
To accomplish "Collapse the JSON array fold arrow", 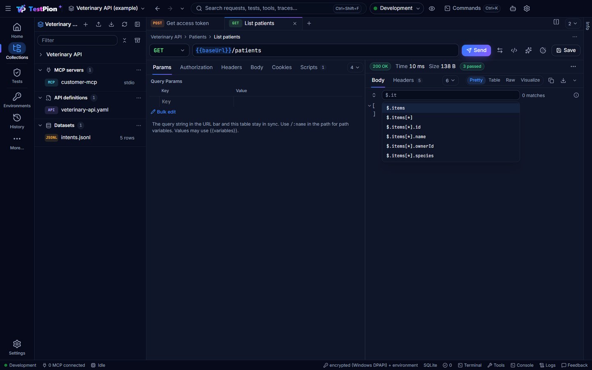I will 369,106.
